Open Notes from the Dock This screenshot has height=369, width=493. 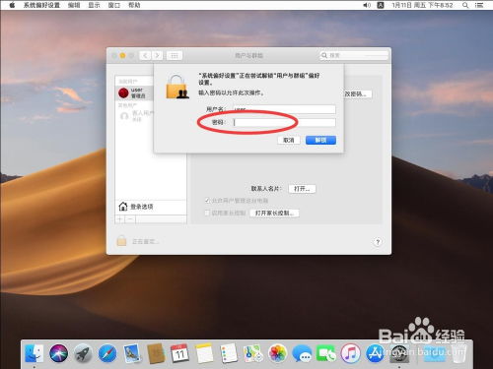(204, 353)
